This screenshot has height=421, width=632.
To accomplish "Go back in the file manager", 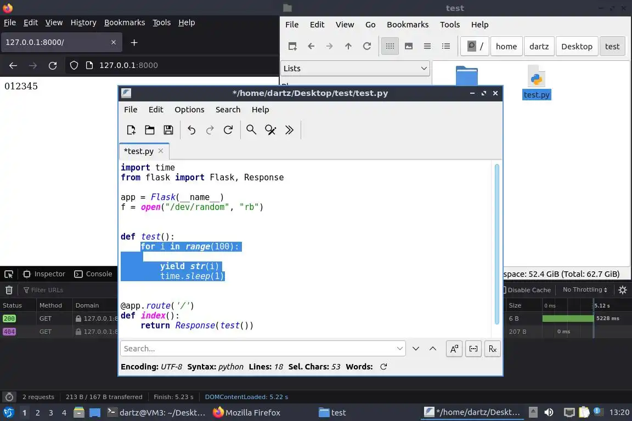I will (311, 46).
